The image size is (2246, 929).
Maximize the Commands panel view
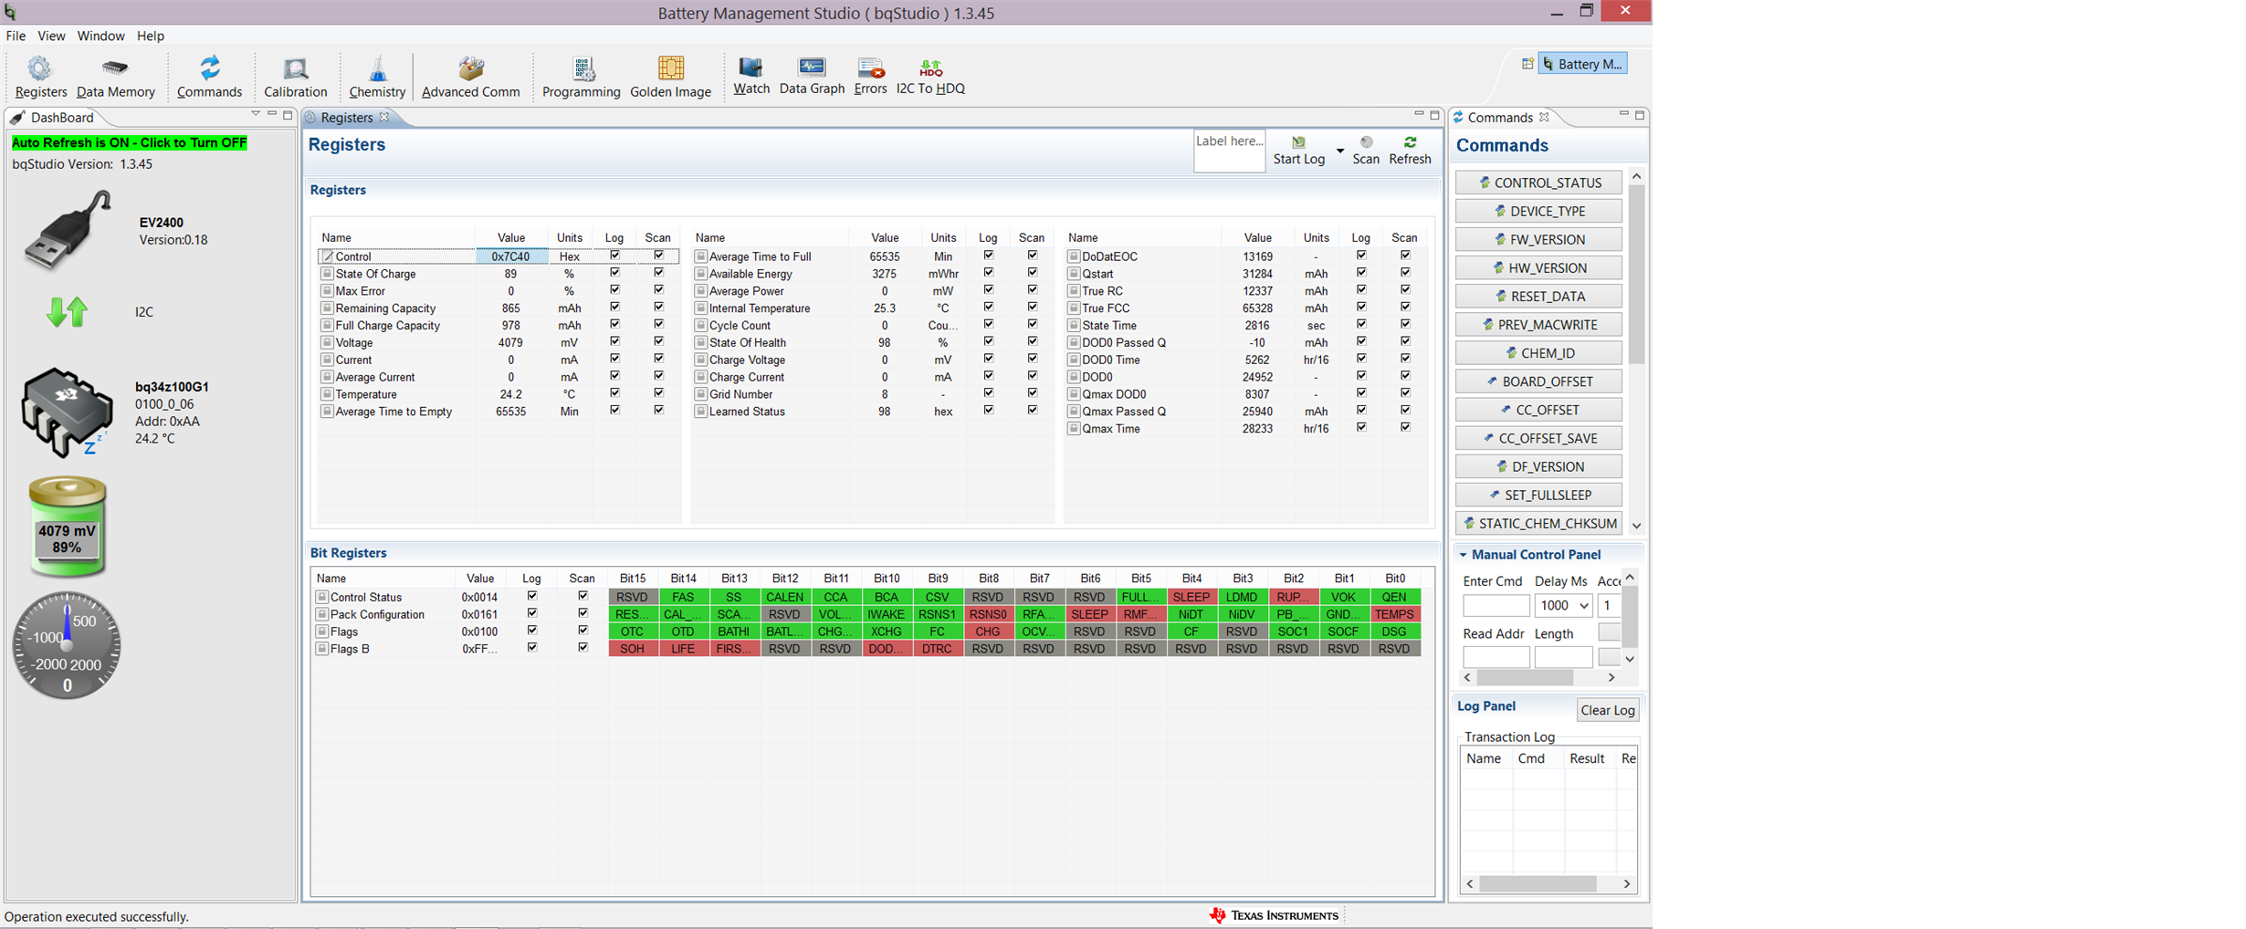pos(1640,115)
